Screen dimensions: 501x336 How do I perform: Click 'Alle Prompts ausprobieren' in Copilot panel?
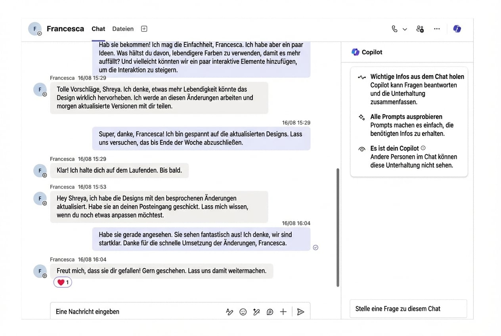coord(406,117)
